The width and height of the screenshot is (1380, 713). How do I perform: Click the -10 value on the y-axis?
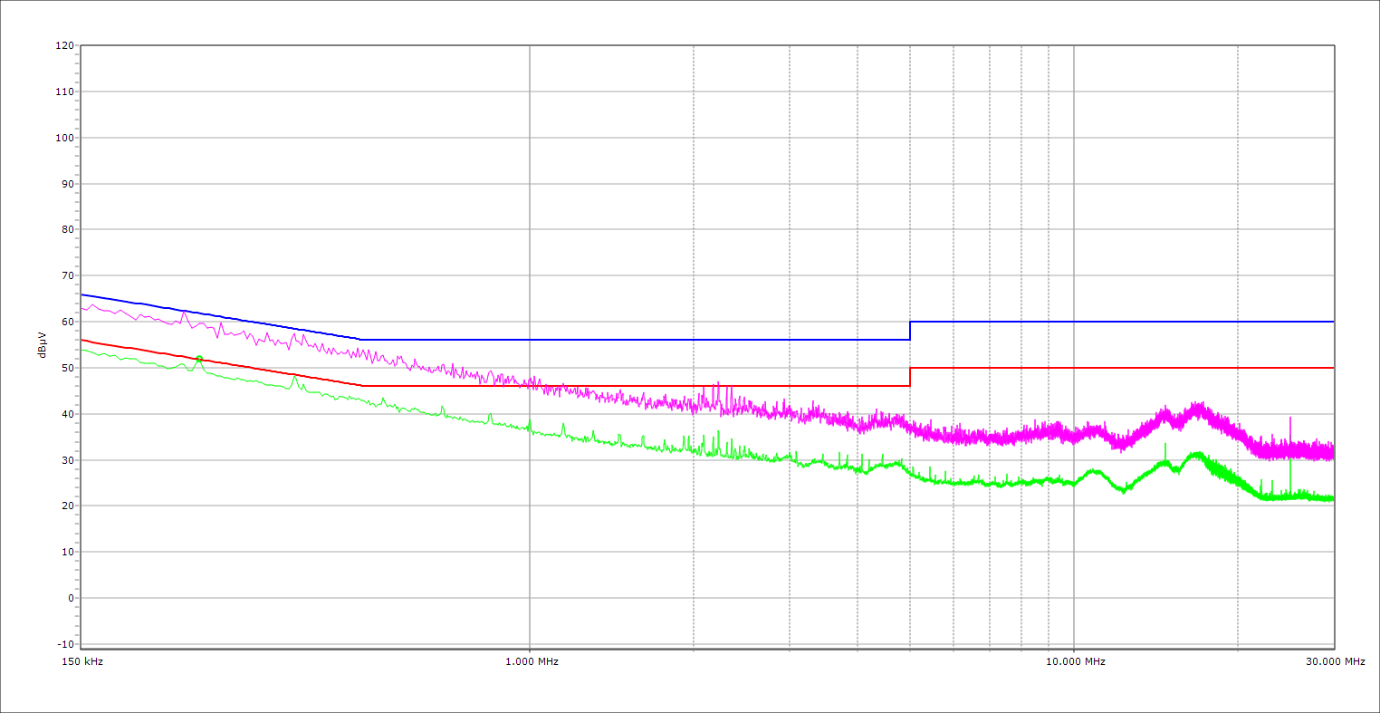[65, 644]
